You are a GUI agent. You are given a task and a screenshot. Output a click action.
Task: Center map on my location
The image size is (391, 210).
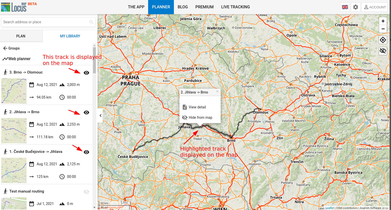click(383, 40)
